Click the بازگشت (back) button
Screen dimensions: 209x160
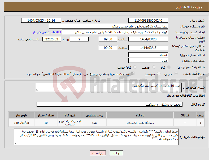[x=98, y=153]
